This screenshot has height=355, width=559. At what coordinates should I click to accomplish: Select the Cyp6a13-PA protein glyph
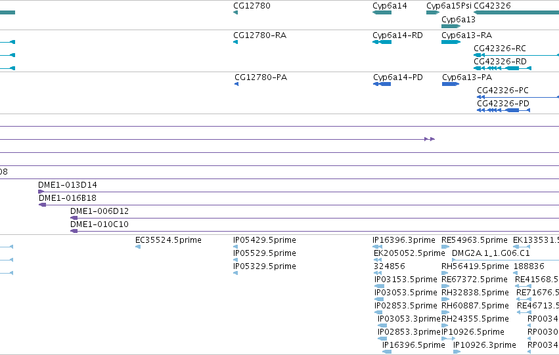point(451,84)
